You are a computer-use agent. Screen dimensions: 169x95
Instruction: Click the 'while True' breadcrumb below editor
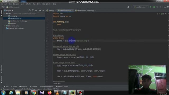(x=57, y=84)
